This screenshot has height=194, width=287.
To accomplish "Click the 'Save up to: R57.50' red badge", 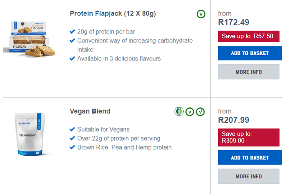I will point(248,36).
